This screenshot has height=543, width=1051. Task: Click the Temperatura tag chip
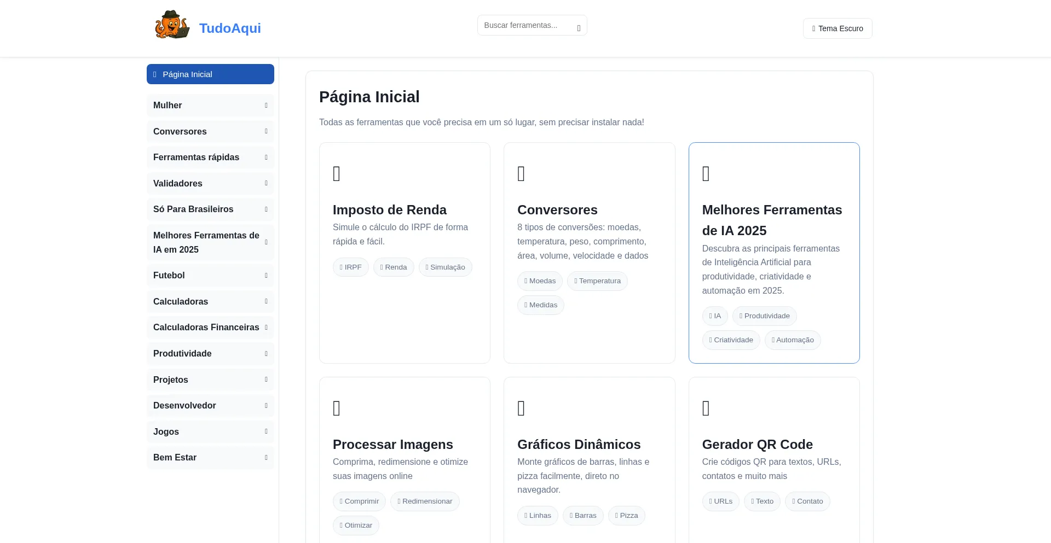[x=597, y=281]
